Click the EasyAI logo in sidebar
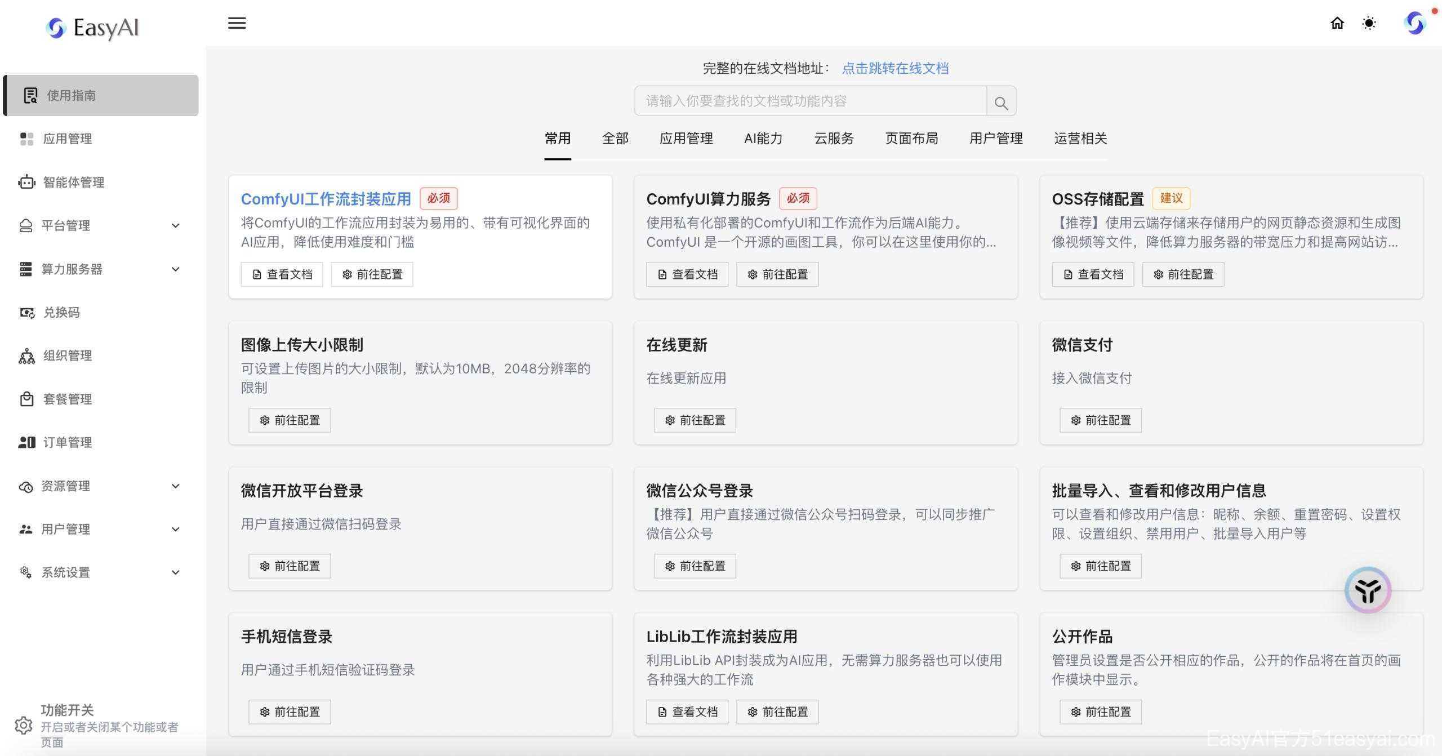Screen dimensions: 1442x756 93,27
